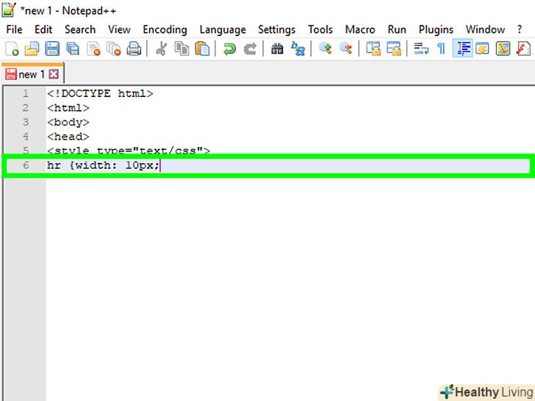The width and height of the screenshot is (535, 401).
Task: Open the Language menu
Action: 223,30
